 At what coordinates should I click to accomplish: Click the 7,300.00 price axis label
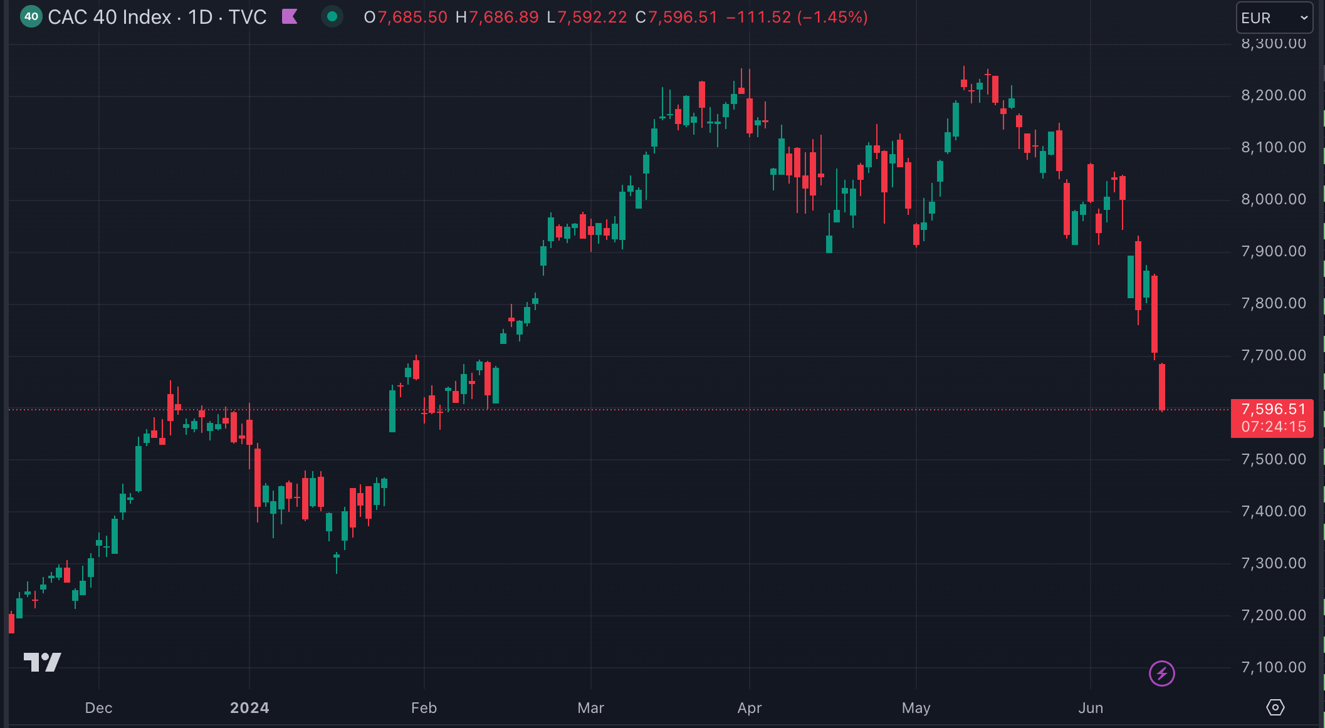(x=1273, y=563)
